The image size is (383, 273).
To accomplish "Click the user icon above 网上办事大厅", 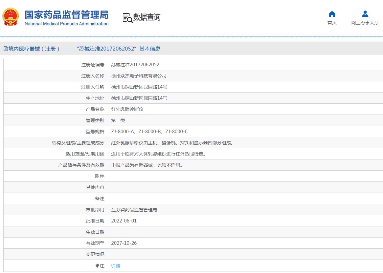I will pyautogui.click(x=365, y=14).
